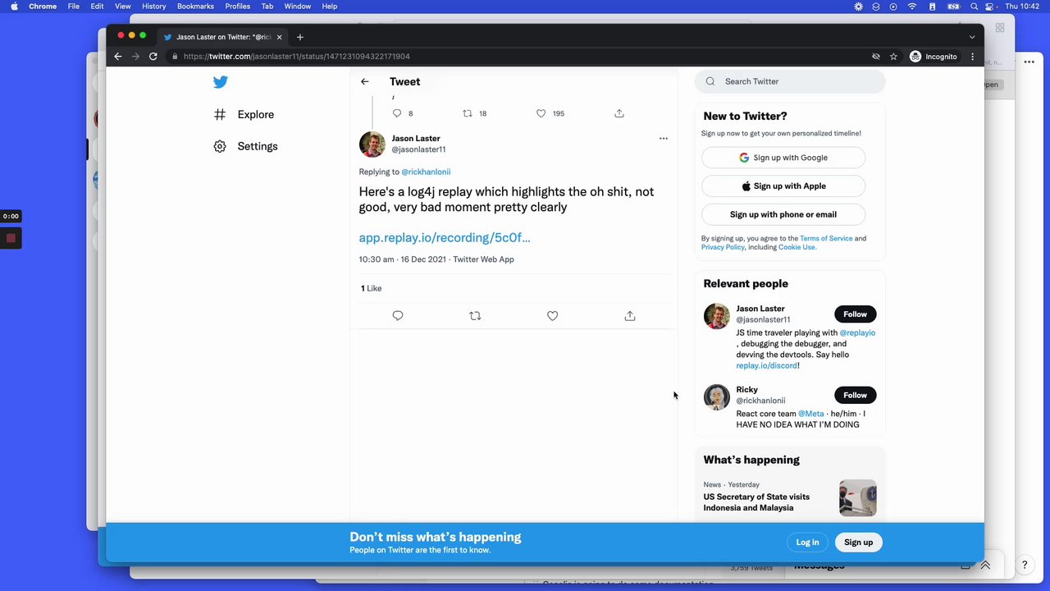Expand the Messages drawer in back window
1050x591 pixels.
click(985, 566)
